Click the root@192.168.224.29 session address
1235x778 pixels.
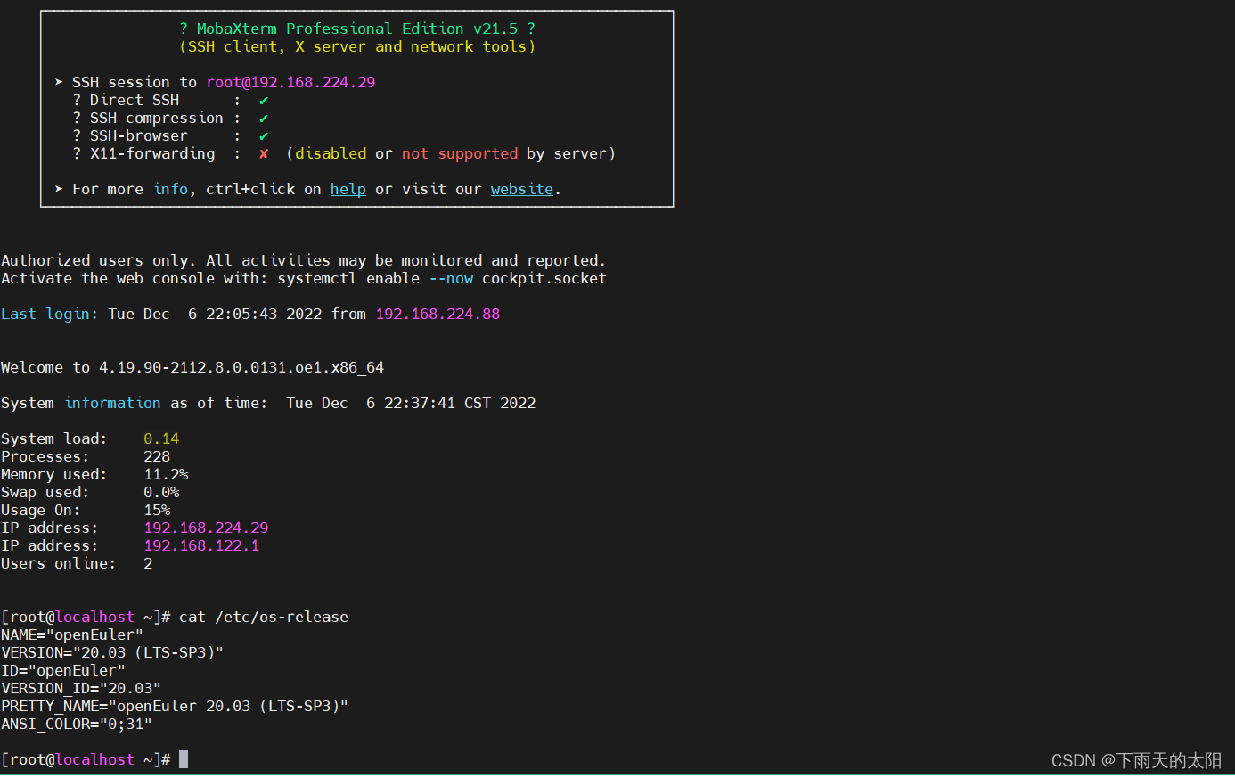(x=290, y=82)
